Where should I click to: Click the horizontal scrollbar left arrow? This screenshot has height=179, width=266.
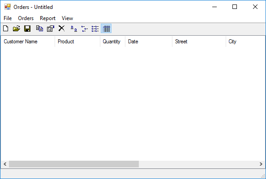point(5,164)
